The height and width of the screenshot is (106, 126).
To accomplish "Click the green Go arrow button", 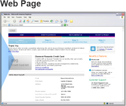I will pyautogui.click(x=65, y=25).
